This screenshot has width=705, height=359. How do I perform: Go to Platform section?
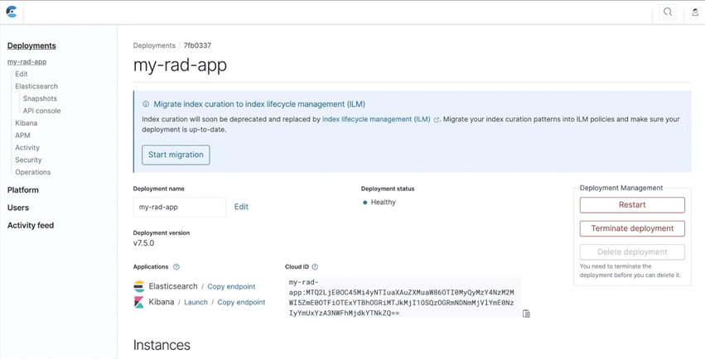pos(23,189)
